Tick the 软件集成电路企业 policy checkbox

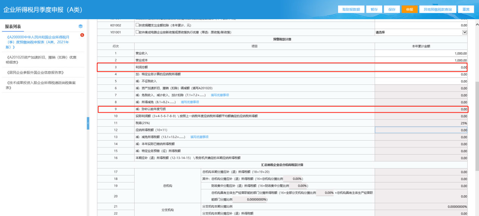(137, 32)
